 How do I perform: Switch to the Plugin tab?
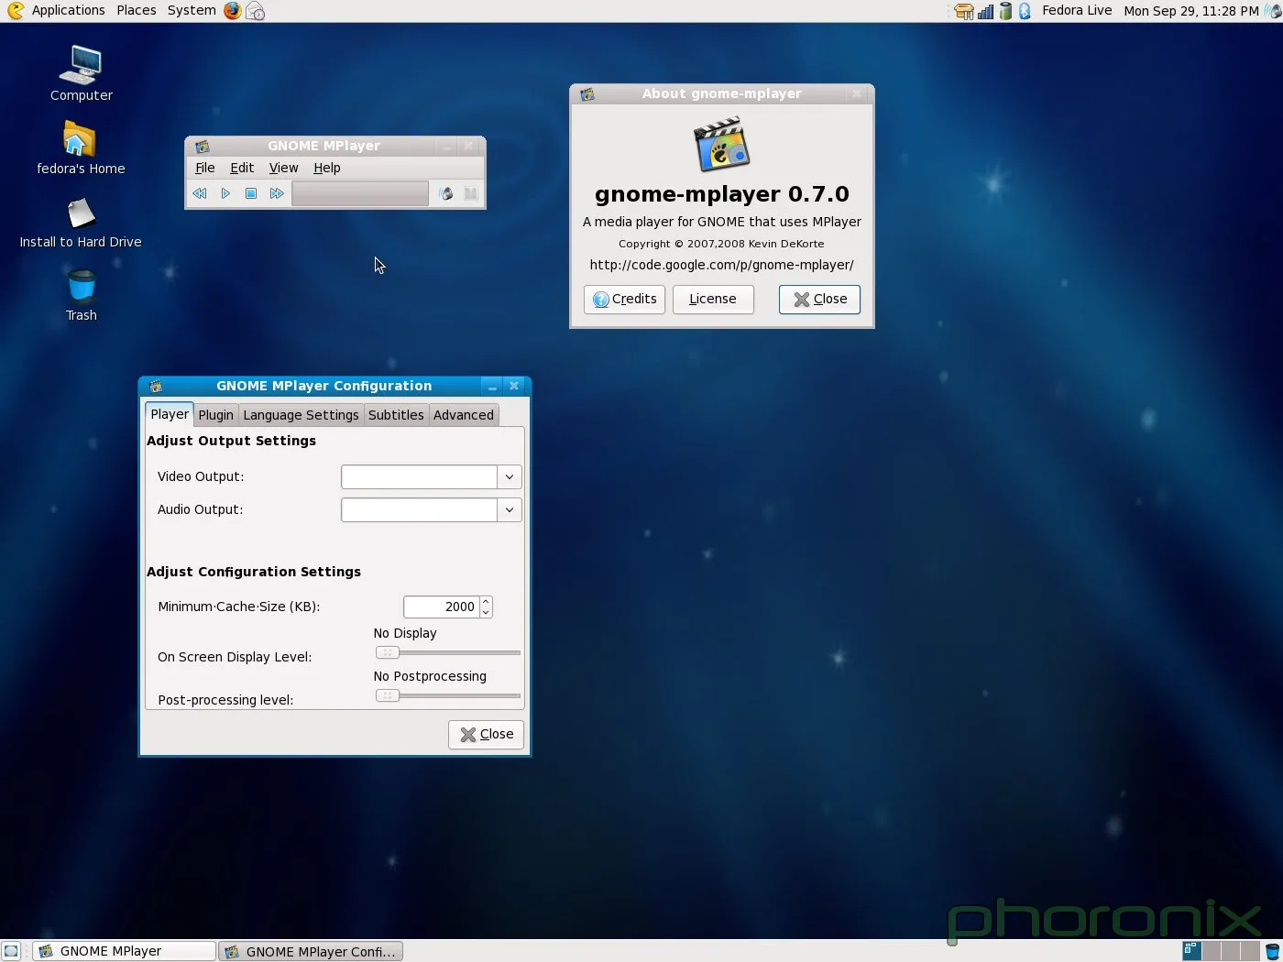click(x=216, y=415)
